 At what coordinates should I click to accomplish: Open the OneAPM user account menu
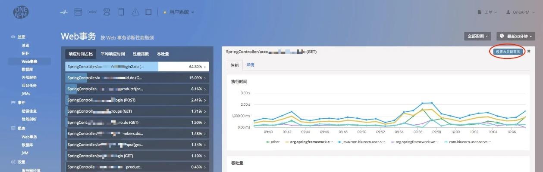521,12
